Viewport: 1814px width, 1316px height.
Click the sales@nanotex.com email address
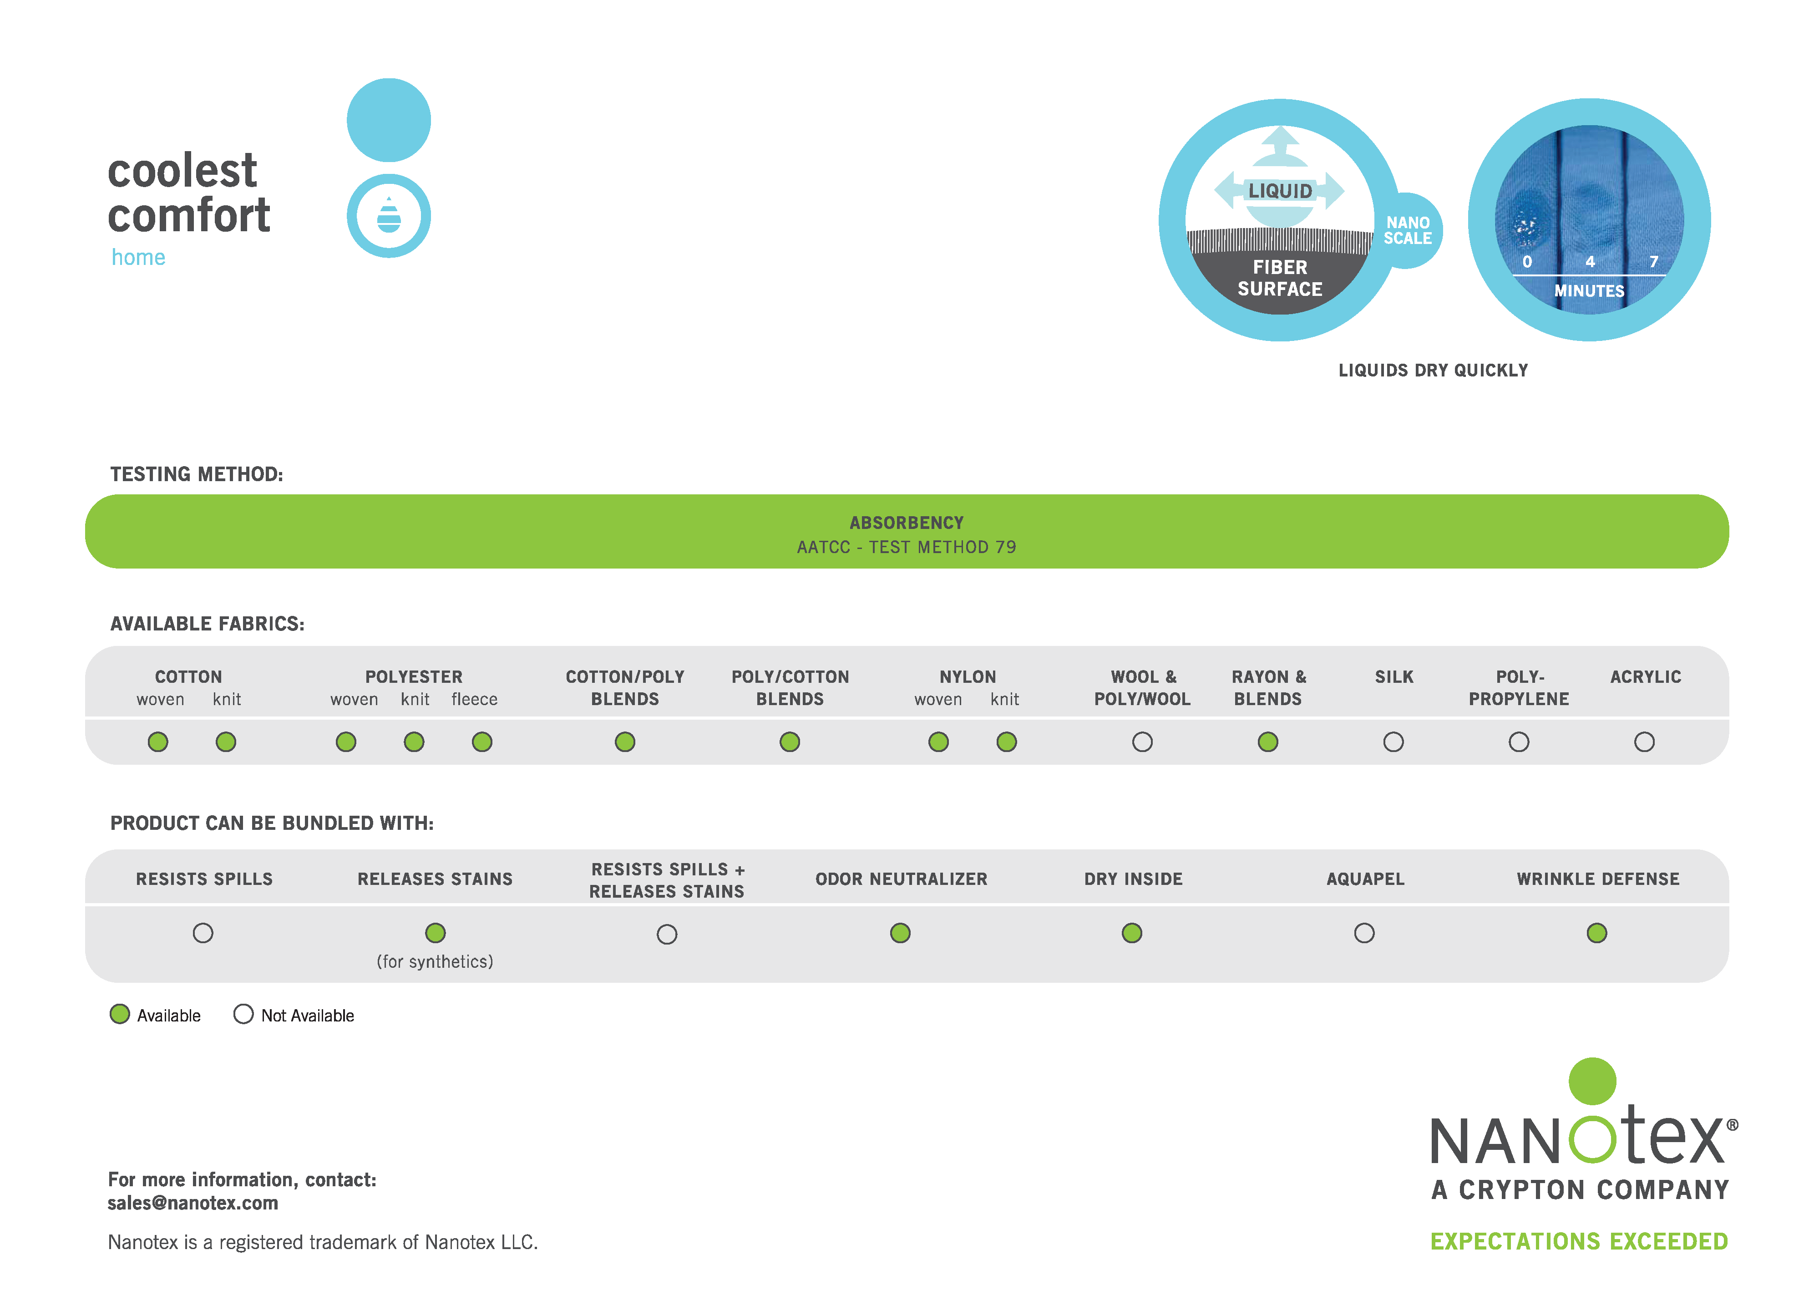193,1203
